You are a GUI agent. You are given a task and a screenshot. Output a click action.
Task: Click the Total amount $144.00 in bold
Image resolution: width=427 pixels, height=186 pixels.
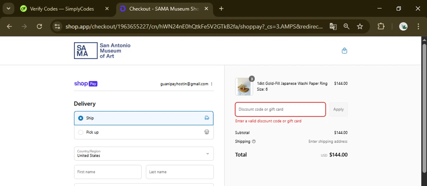pos(338,155)
